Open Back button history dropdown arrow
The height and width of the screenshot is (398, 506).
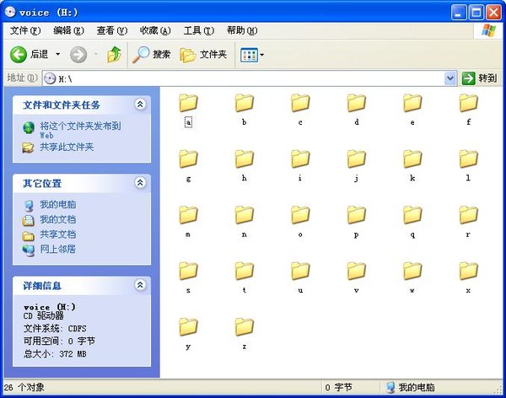pyautogui.click(x=58, y=54)
